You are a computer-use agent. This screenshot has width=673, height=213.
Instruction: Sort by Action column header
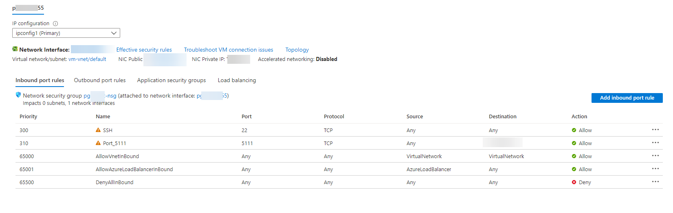pyautogui.click(x=579, y=117)
